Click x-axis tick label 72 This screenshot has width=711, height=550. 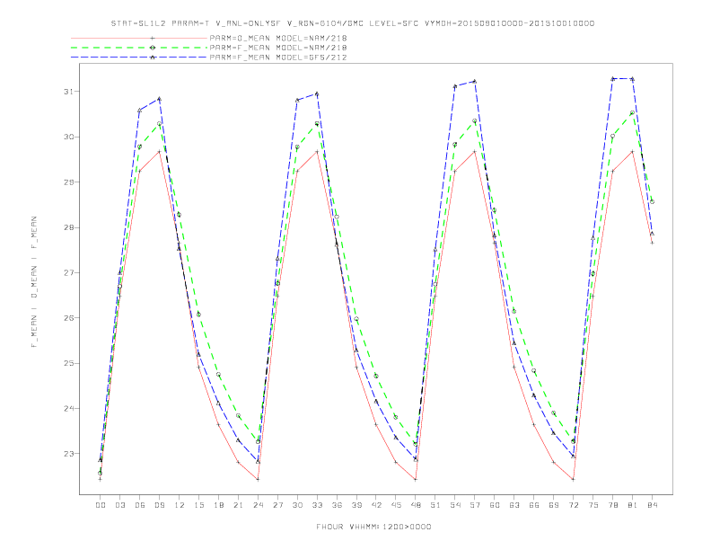click(x=574, y=505)
